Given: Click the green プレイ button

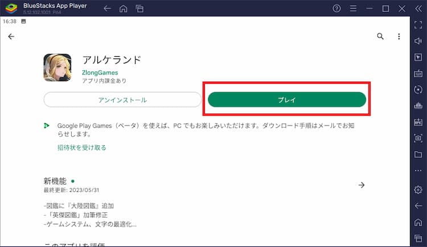Looking at the screenshot, I should click(x=287, y=100).
